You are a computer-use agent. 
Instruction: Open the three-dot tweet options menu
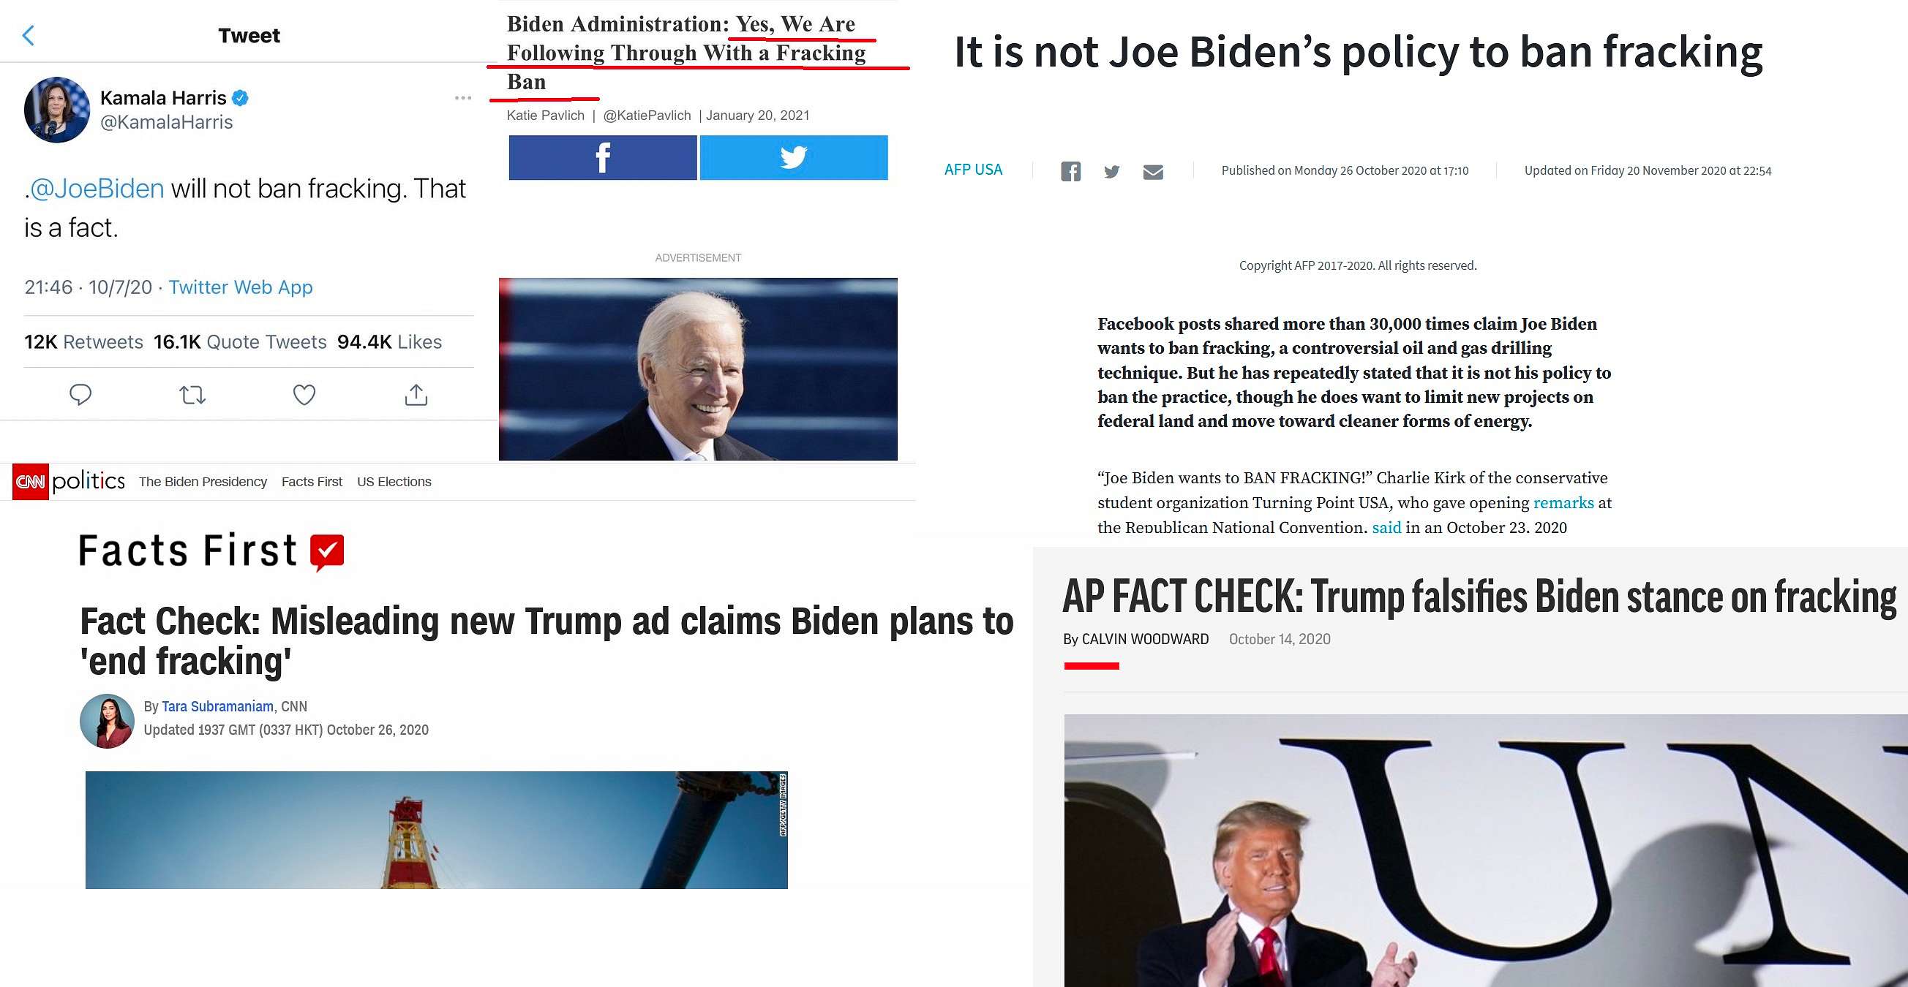pos(463,98)
